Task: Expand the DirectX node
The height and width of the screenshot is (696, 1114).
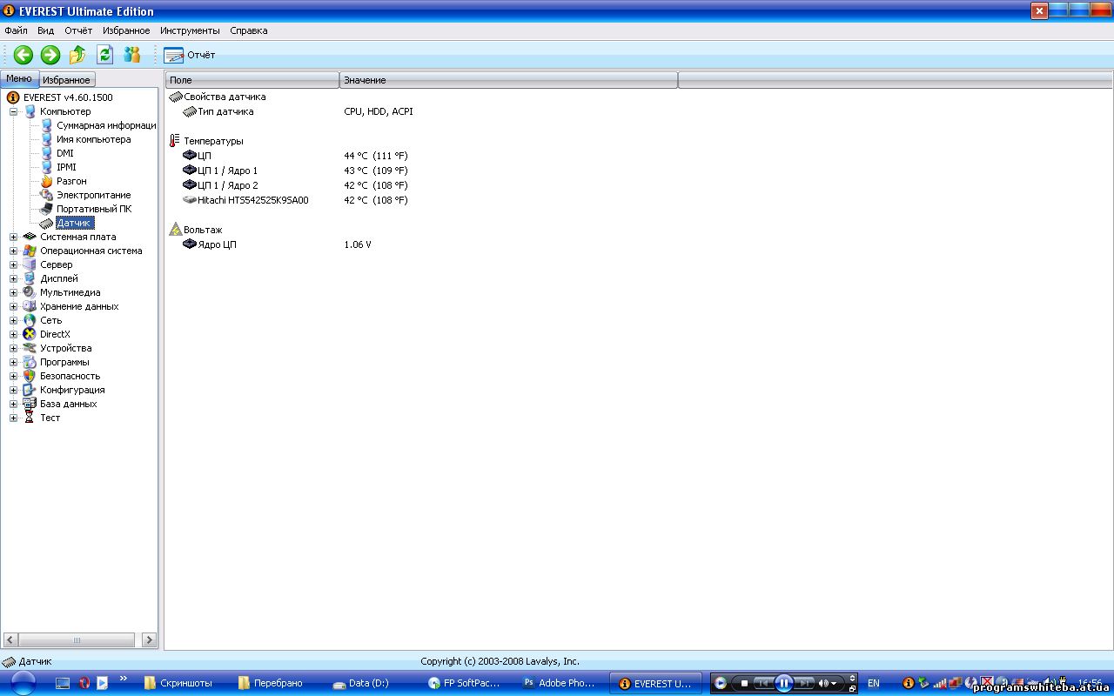Action: click(x=13, y=334)
